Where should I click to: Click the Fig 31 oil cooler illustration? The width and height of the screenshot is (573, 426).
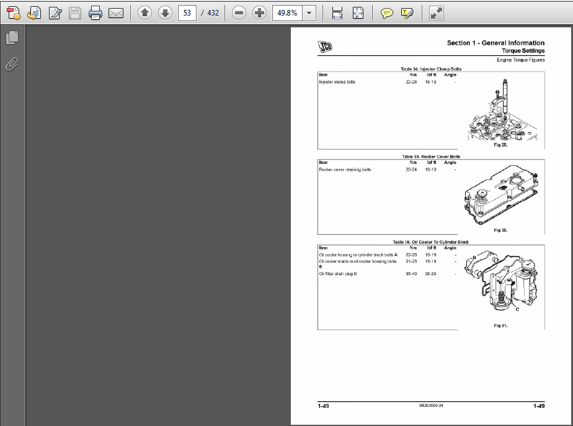[501, 281]
